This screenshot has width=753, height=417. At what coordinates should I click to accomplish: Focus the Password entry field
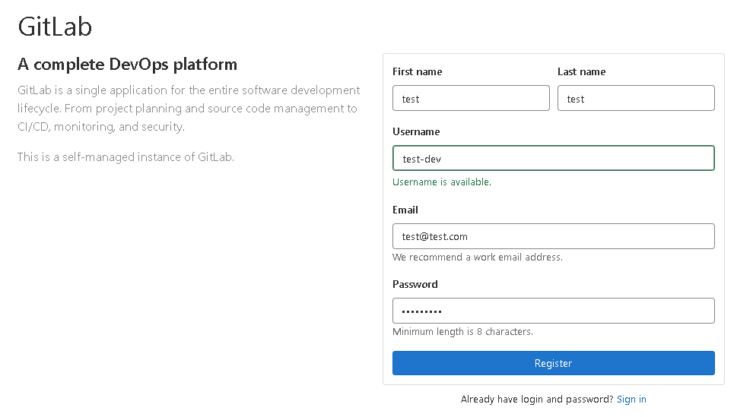coord(553,311)
